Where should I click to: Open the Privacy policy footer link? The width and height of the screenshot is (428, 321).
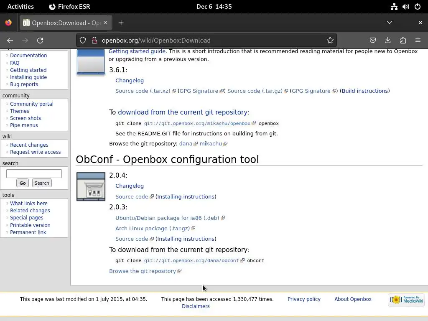pos(304,299)
